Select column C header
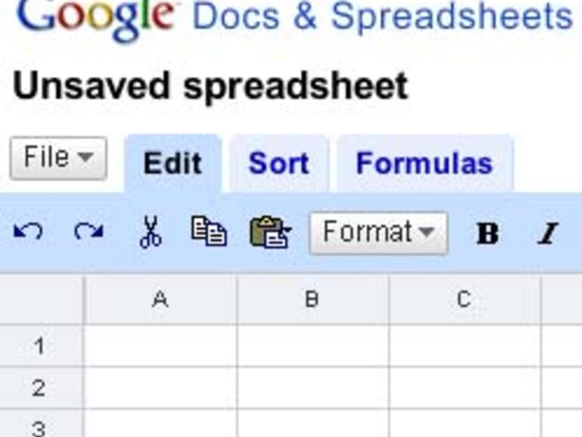 [x=464, y=299]
